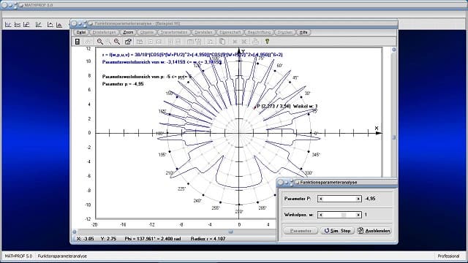
Task: Click the calculator icon in the analysis toolbar
Action: [x=78, y=42]
